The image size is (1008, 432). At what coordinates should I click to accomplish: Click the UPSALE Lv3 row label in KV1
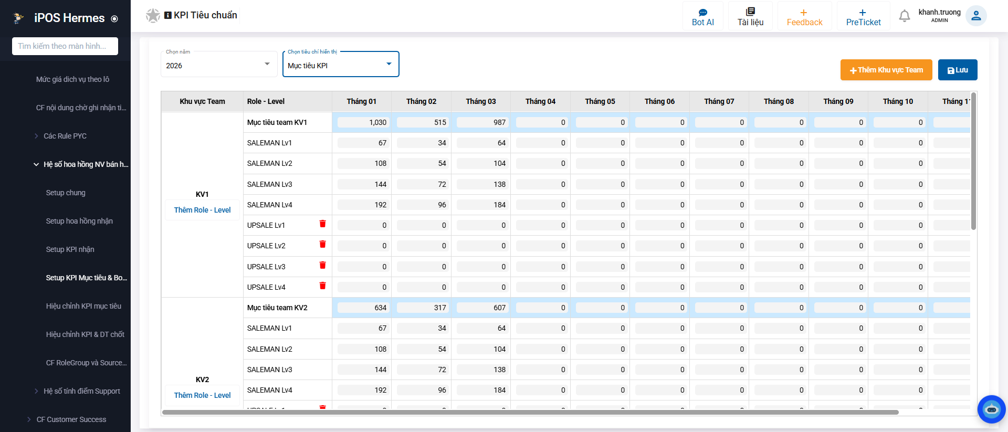click(x=266, y=267)
